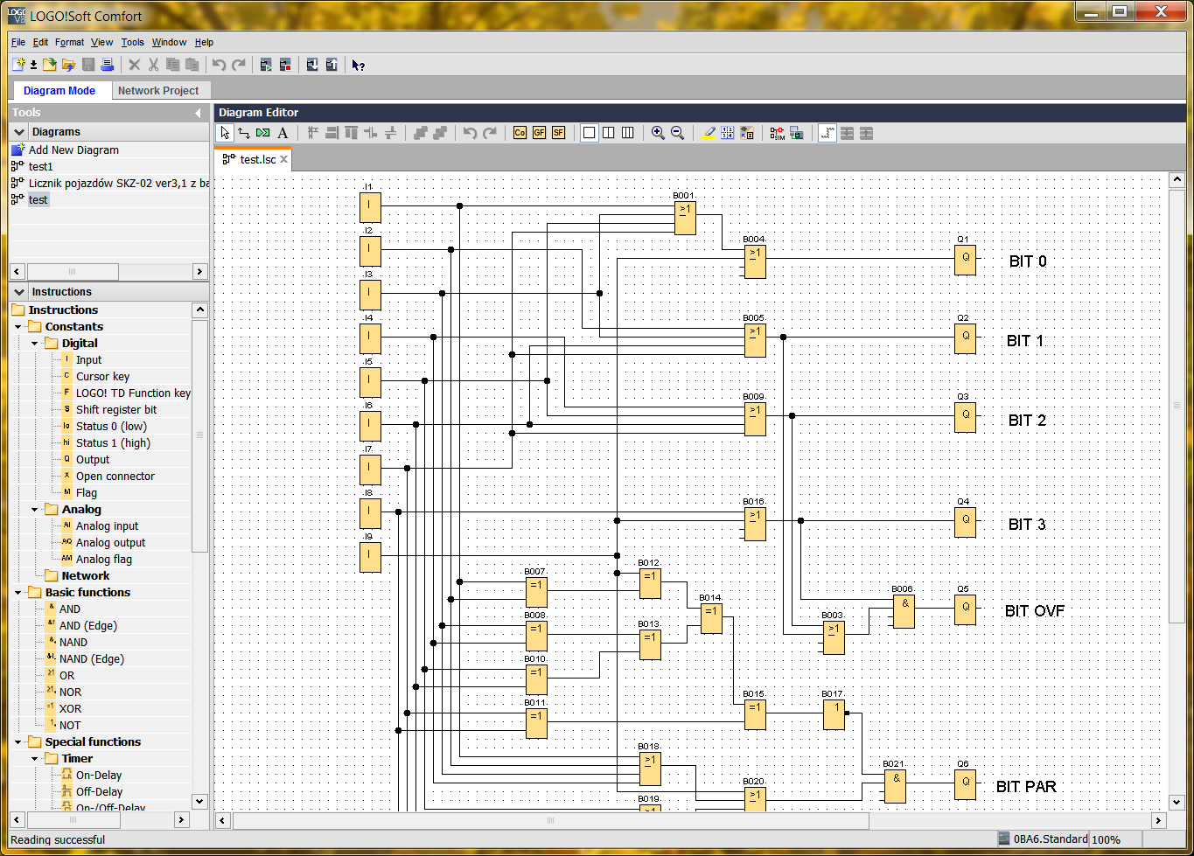Collapse the Tools panel arrow
The height and width of the screenshot is (856, 1194).
[x=198, y=113]
